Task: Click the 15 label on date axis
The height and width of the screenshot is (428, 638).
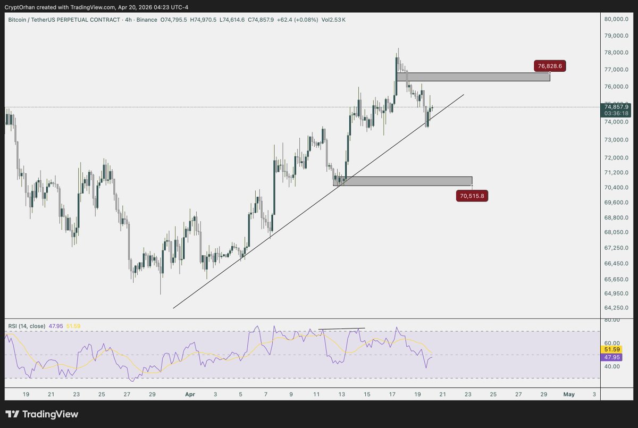Action: tap(367, 395)
